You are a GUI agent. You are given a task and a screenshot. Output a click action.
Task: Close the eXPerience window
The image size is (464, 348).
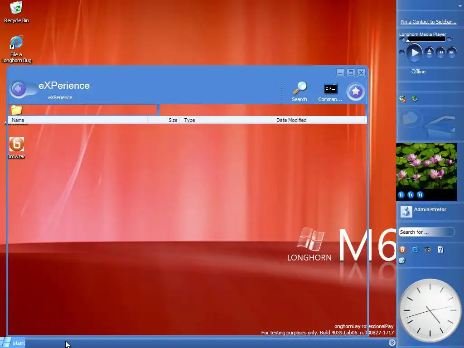[x=361, y=73]
